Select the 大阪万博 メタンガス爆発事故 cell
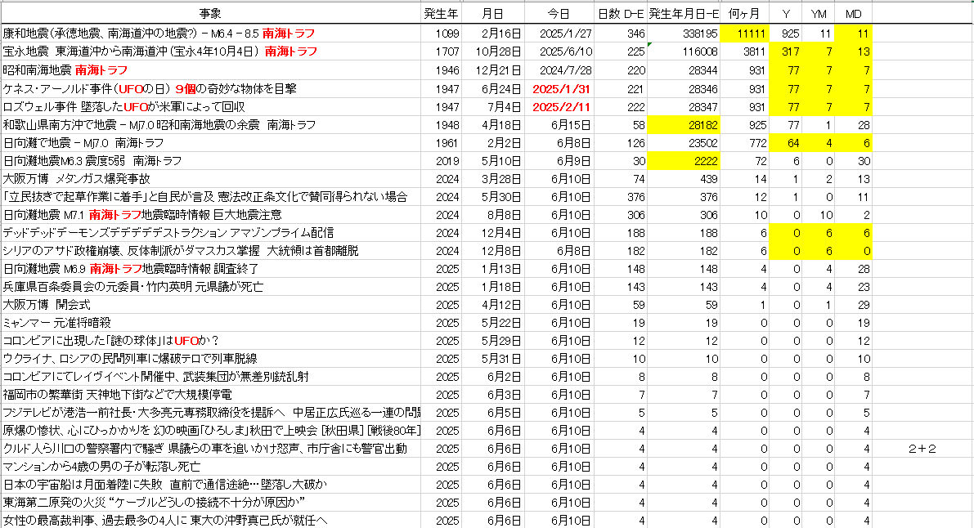974x528 pixels. click(x=210, y=179)
